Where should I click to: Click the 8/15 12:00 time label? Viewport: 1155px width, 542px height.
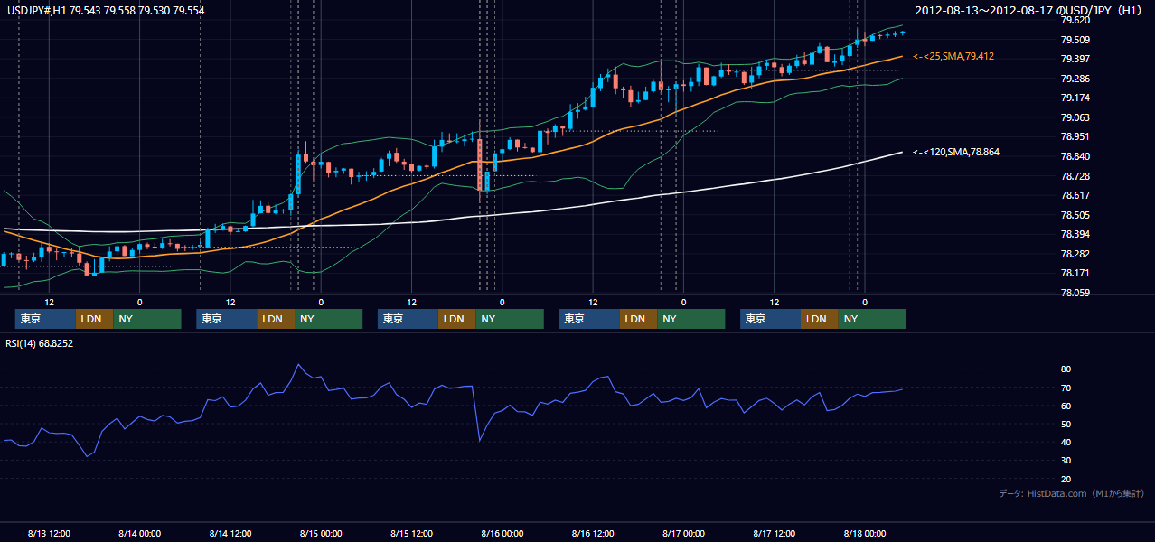pyautogui.click(x=411, y=533)
